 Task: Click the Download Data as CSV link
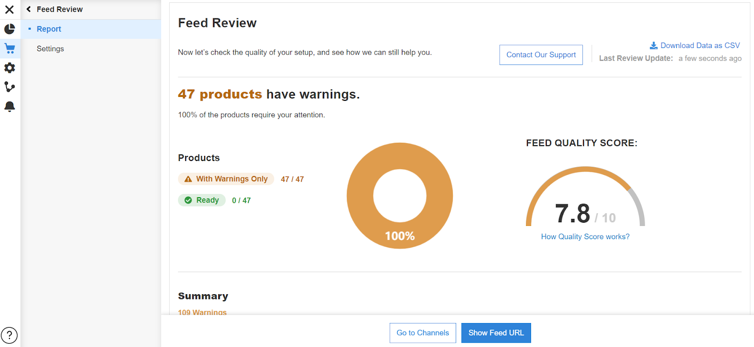pyautogui.click(x=700, y=46)
